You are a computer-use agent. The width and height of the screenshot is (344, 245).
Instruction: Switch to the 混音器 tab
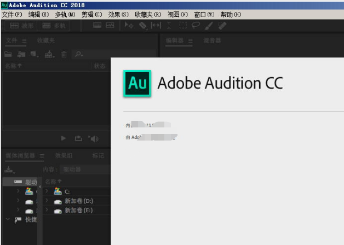[212, 40]
